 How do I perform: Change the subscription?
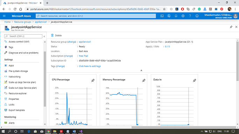click(69, 56)
